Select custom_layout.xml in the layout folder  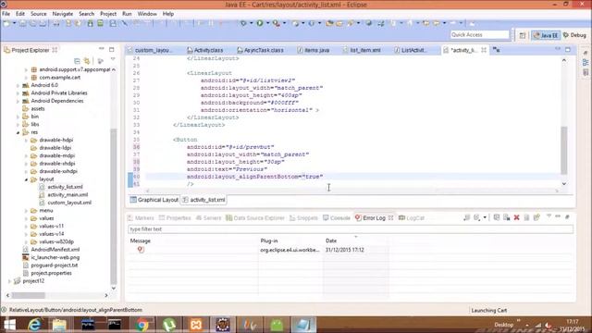pyautogui.click(x=69, y=203)
